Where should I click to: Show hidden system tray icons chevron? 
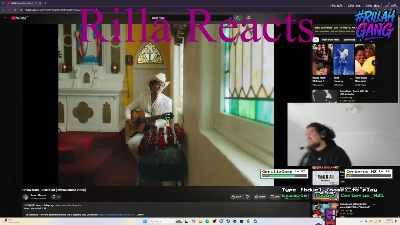point(361,221)
